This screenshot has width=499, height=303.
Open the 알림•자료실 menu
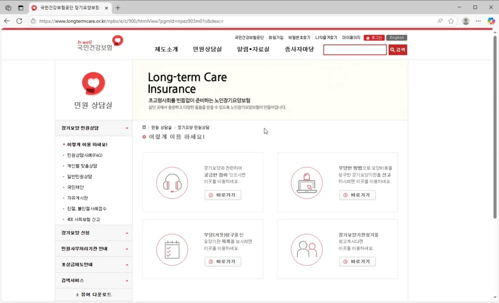pyautogui.click(x=253, y=49)
